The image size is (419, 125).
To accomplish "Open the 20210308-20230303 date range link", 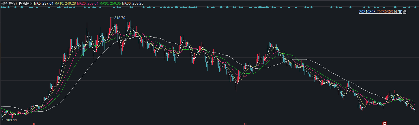I will pyautogui.click(x=381, y=12).
